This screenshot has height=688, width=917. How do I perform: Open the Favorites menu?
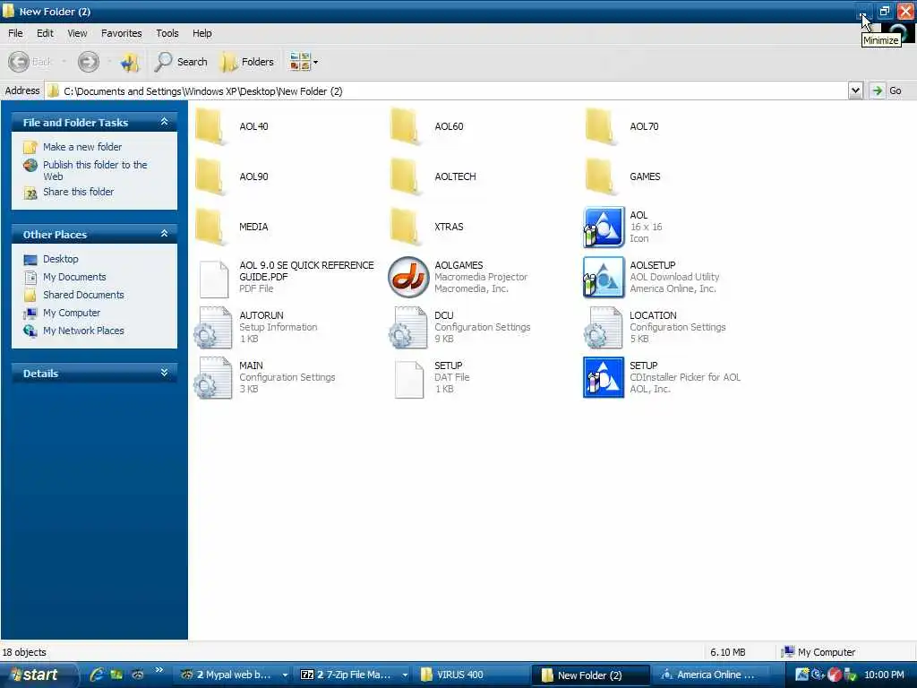pos(122,33)
